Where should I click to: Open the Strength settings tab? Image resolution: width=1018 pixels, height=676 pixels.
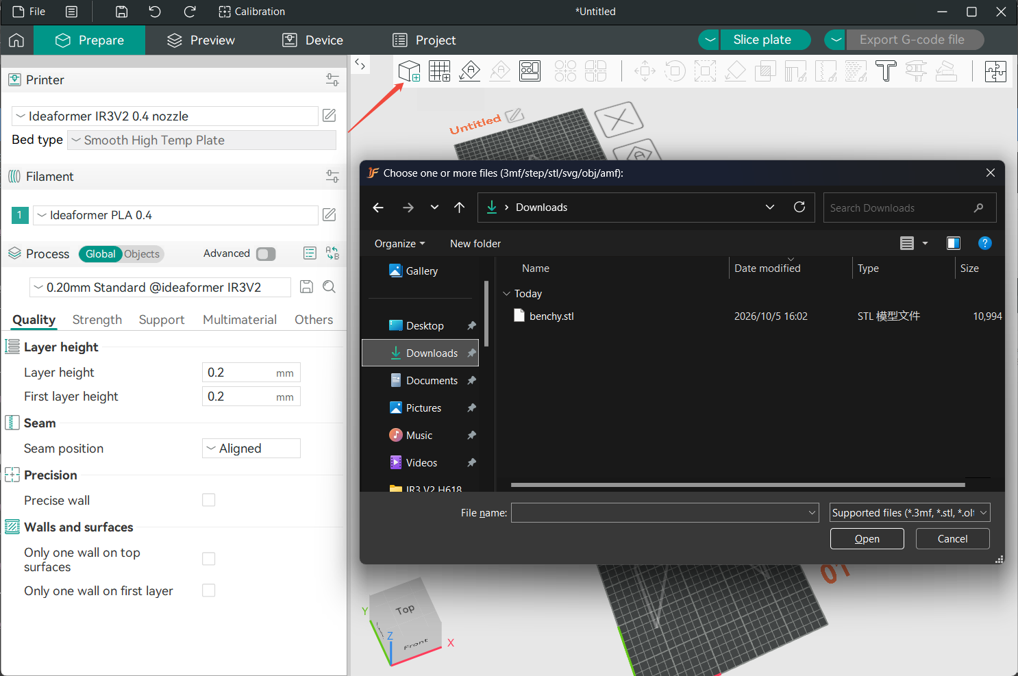point(97,320)
